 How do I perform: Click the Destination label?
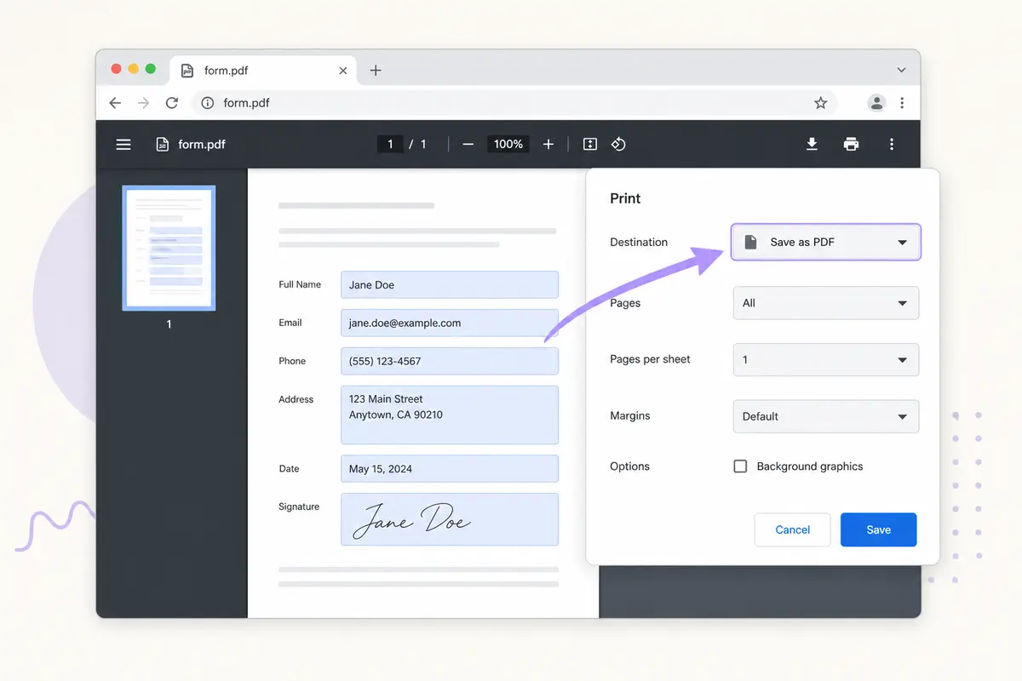click(x=639, y=242)
